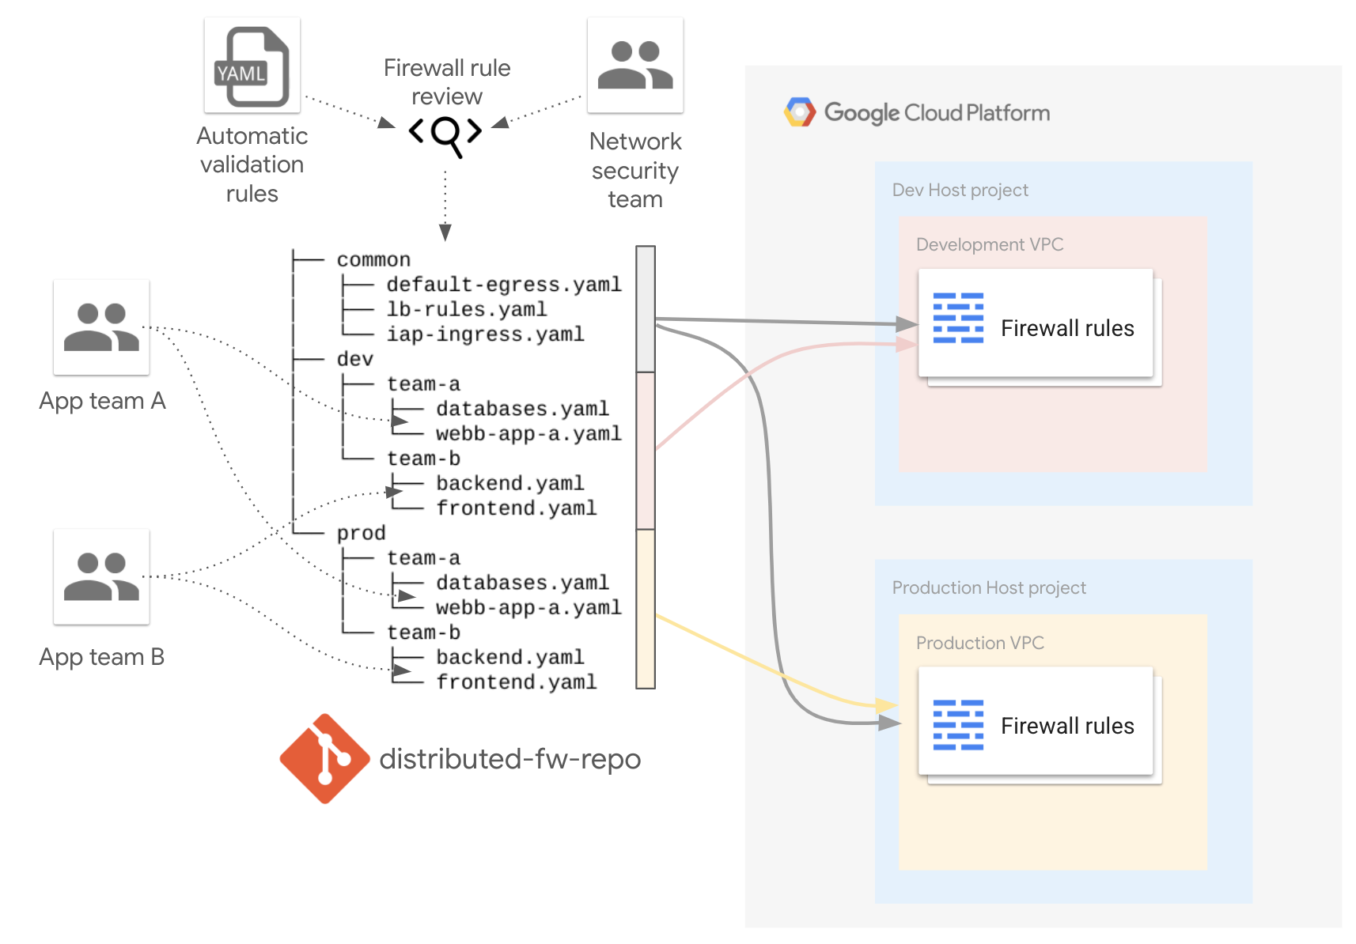1356x944 pixels.
Task: Click the distributed-fw-repo label
Action: point(510,759)
